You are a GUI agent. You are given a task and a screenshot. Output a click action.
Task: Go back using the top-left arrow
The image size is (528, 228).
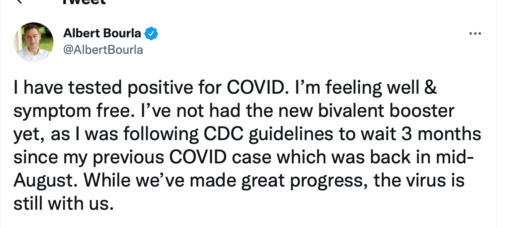click(x=19, y=1)
